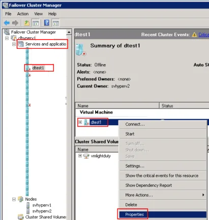209x220 pixels.
Task: Click the Name column header under Cluster Shared Volumes
Action: point(97,150)
